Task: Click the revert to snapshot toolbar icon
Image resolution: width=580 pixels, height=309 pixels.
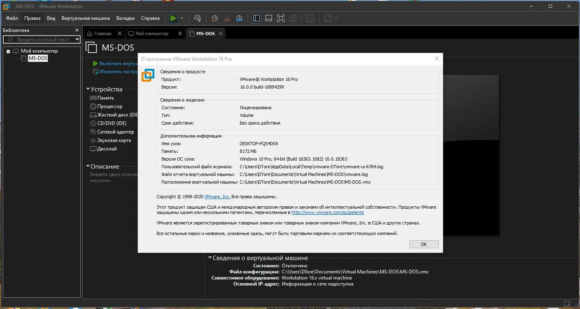Action: click(227, 18)
